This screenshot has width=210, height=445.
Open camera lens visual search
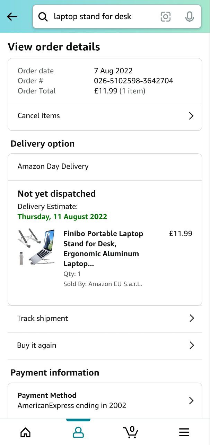pos(166,17)
